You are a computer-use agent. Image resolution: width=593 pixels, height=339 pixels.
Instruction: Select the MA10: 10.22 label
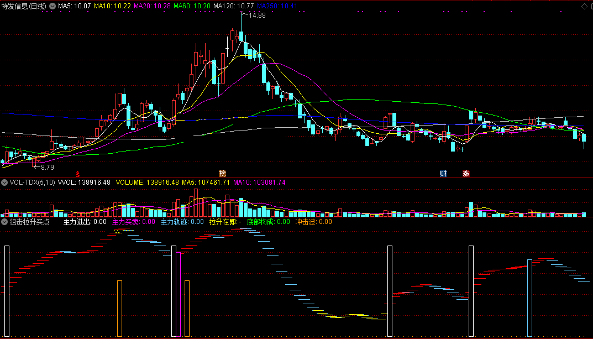[x=112, y=6]
